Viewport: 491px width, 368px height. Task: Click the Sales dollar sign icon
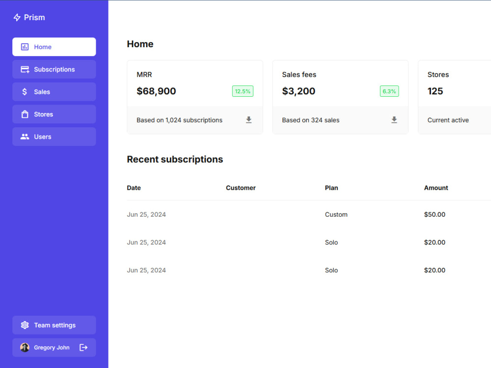click(x=25, y=92)
